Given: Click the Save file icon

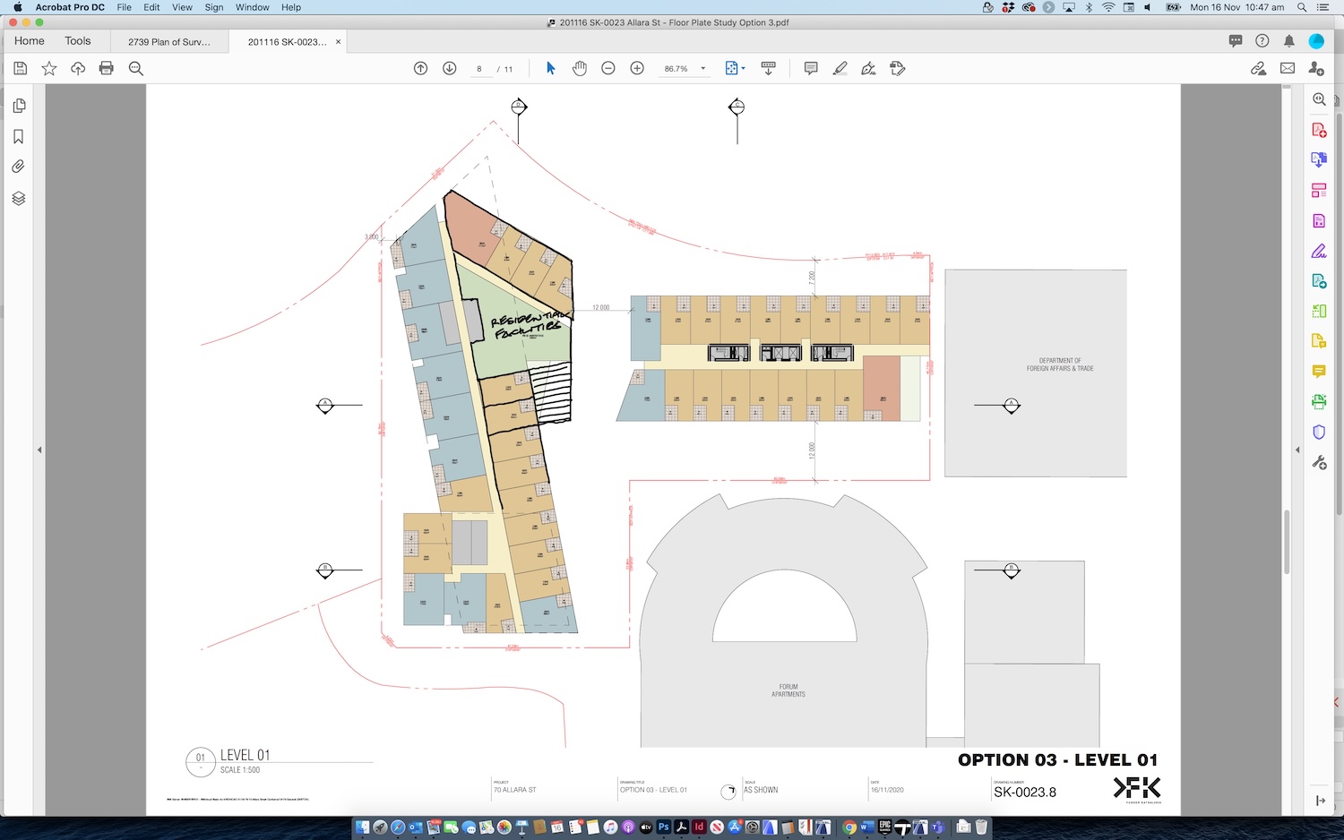Looking at the screenshot, I should [x=21, y=68].
